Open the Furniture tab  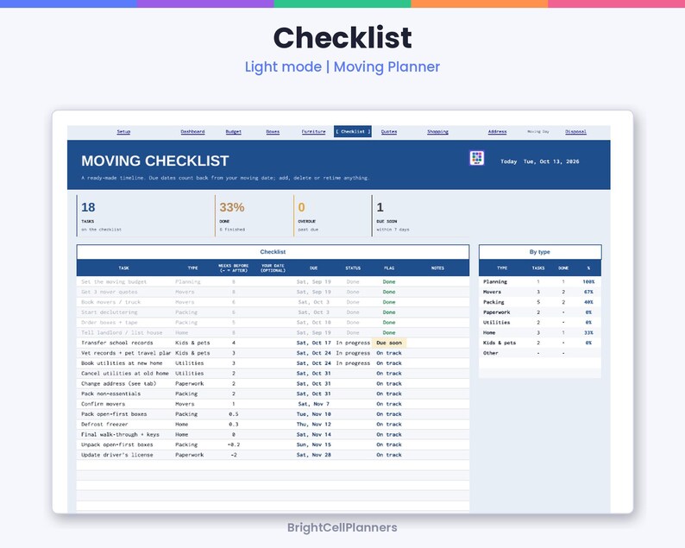coord(314,131)
